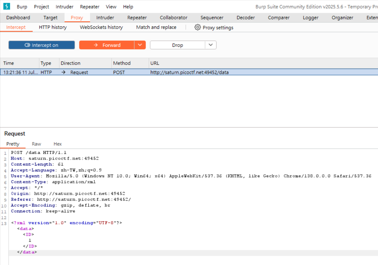The image size is (378, 265).
Task: Select the intercepted POST /data request row
Action: (x=189, y=72)
